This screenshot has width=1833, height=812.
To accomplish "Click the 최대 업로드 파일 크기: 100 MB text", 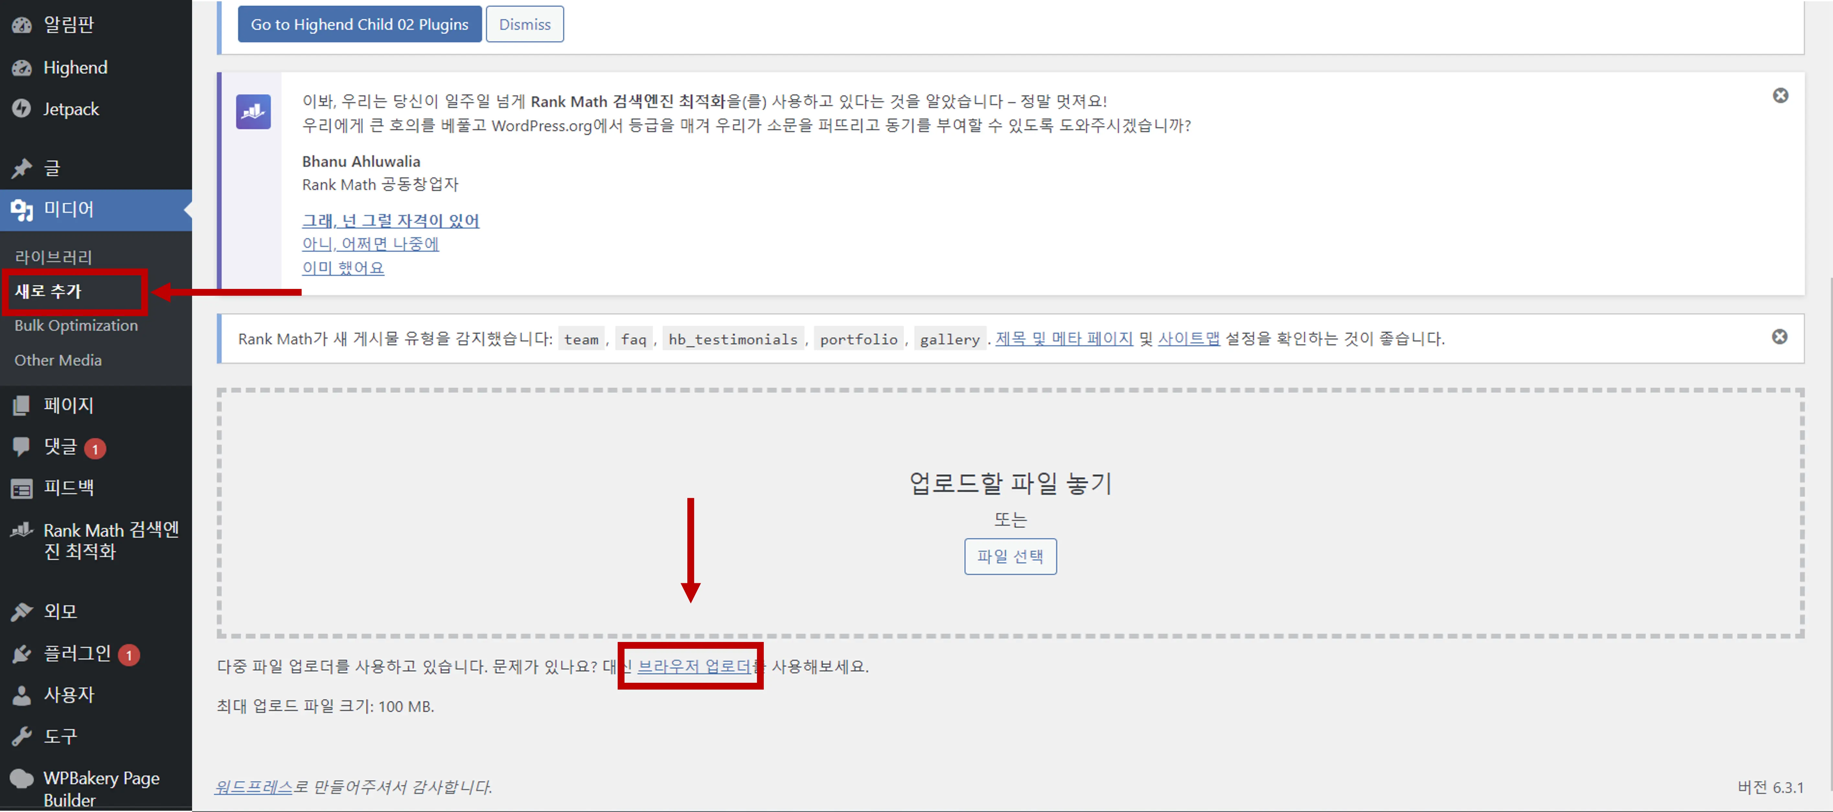I will (x=325, y=706).
